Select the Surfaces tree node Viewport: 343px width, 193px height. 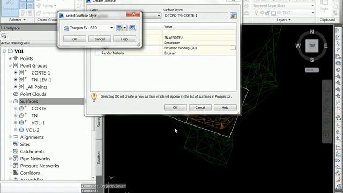29,101
